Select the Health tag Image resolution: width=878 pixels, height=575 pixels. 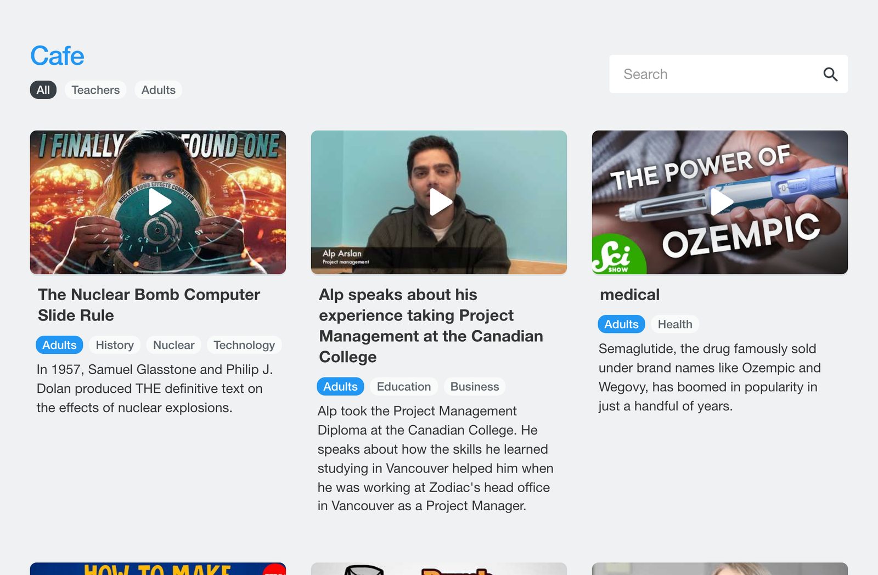675,324
